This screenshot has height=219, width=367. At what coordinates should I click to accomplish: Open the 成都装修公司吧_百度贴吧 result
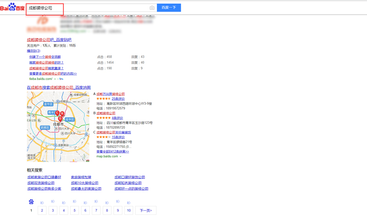click(49, 40)
